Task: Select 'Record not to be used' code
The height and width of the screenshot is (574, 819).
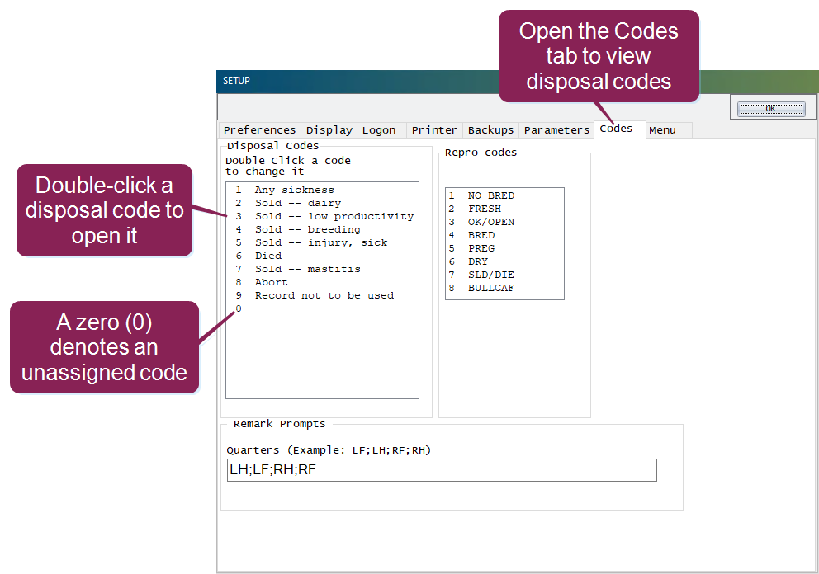Action: click(322, 295)
